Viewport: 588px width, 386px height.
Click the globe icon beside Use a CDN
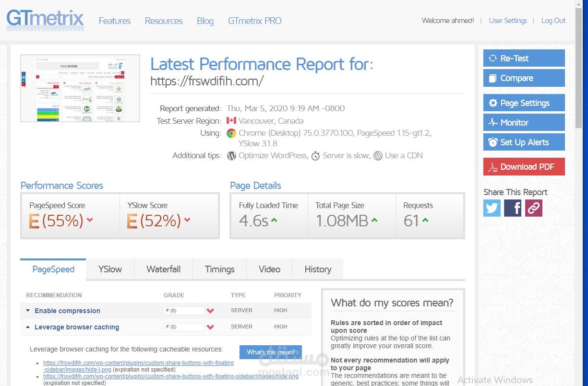[378, 156]
